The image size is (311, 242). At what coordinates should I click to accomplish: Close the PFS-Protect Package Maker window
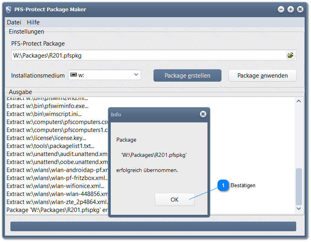pyautogui.click(x=300, y=9)
